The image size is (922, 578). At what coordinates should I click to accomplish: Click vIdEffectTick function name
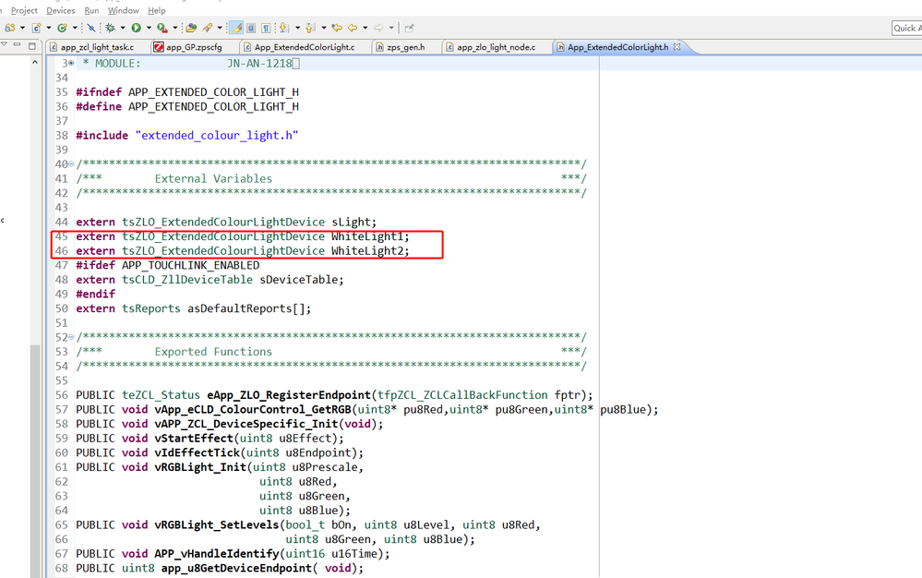[x=197, y=452]
